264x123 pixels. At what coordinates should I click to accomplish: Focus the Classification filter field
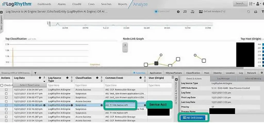coord(89,85)
